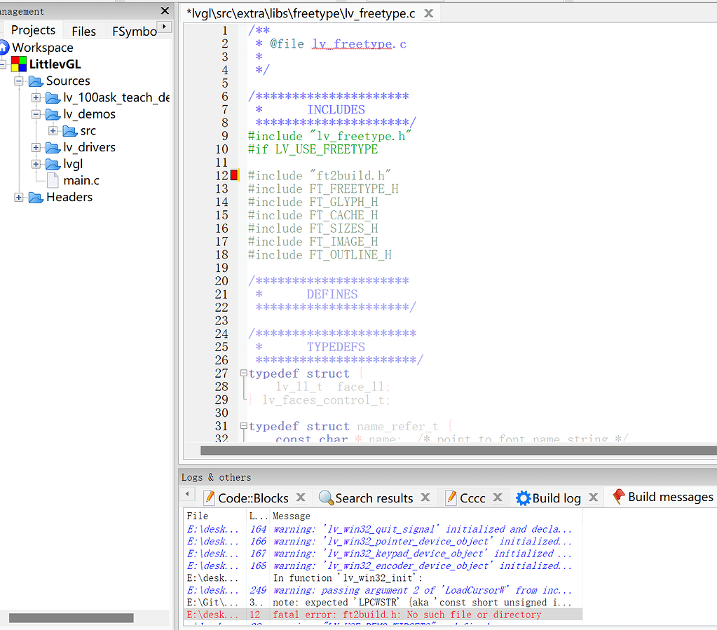Click the Sources folder icon
This screenshot has height=630, width=717.
click(36, 81)
